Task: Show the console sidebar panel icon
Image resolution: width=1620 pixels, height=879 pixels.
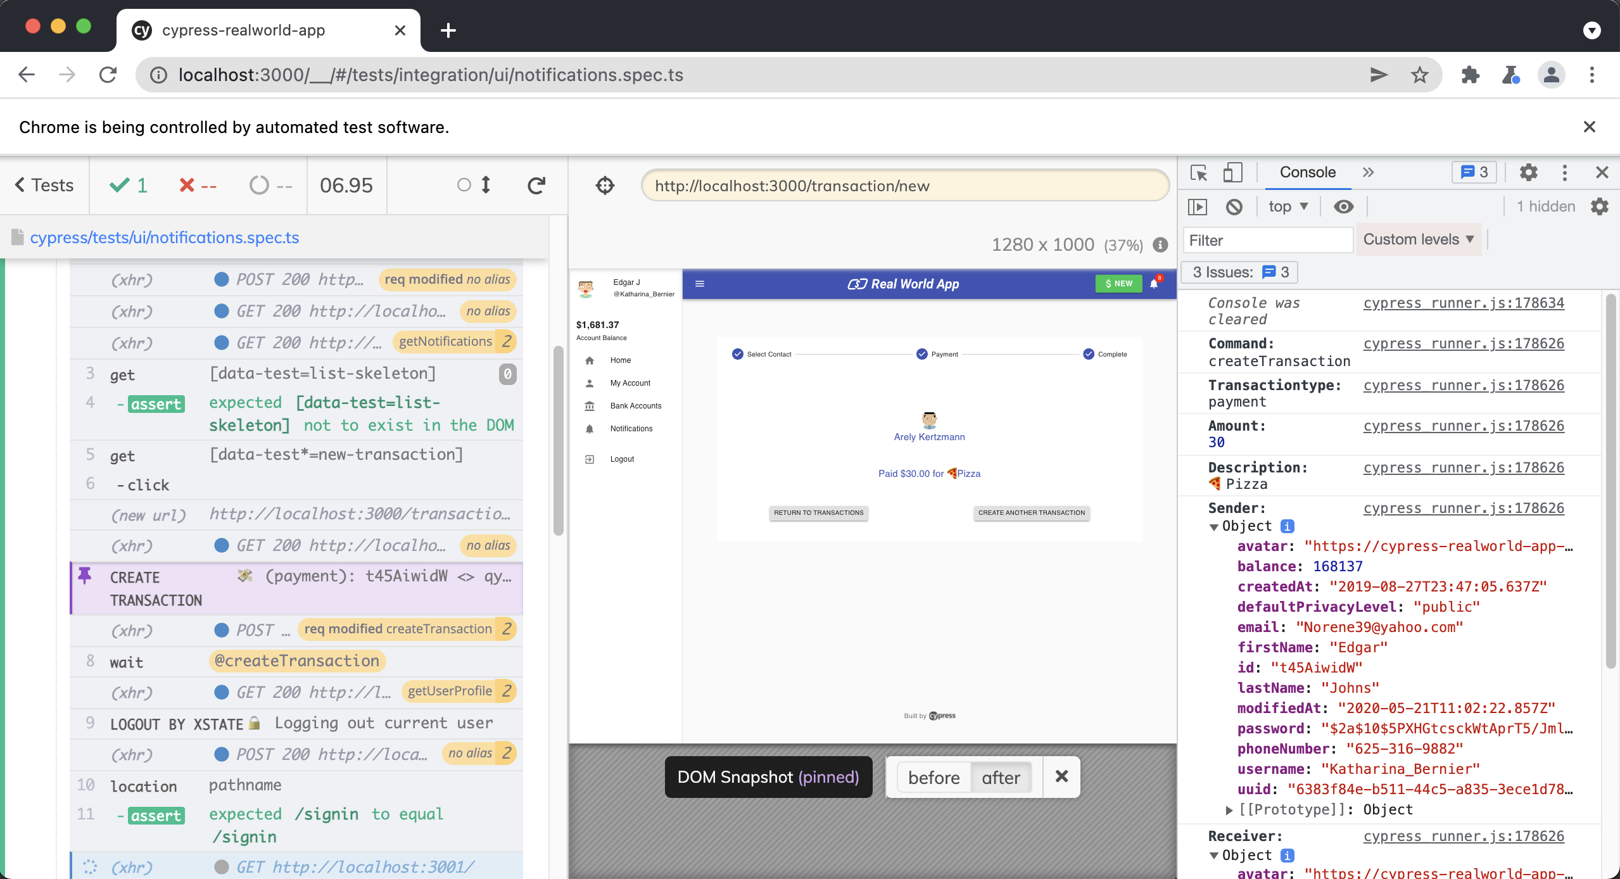Action: tap(1198, 206)
